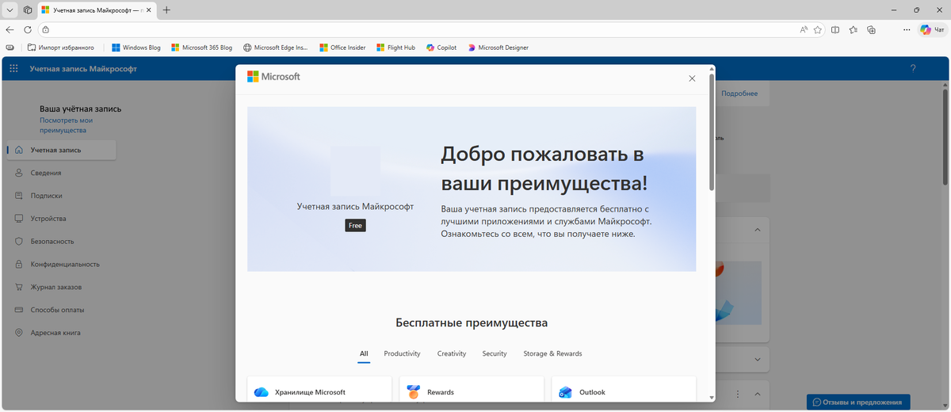Collapse the storage chart card chevron

tap(757, 230)
